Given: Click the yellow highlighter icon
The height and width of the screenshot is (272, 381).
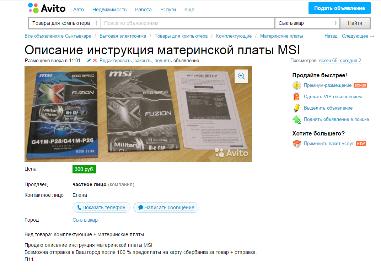Looking at the screenshot, I should (296, 108).
